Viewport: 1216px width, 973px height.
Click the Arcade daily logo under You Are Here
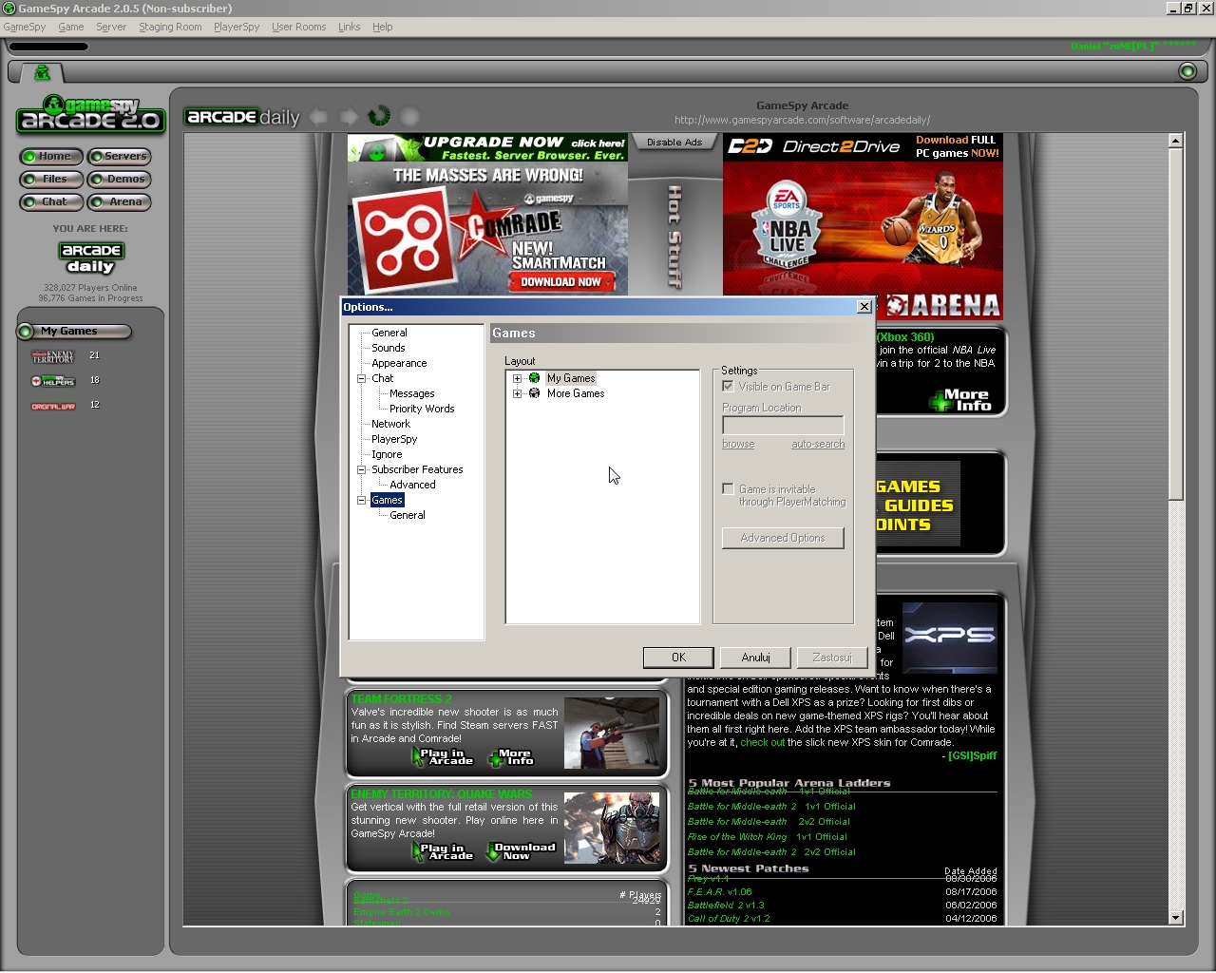point(91,258)
